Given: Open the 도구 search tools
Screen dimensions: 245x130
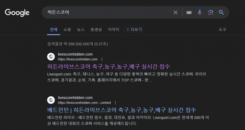Looking at the screenshot, I should tap(222, 30).
